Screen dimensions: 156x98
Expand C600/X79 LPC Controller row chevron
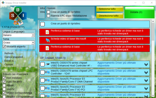tap(146, 73)
